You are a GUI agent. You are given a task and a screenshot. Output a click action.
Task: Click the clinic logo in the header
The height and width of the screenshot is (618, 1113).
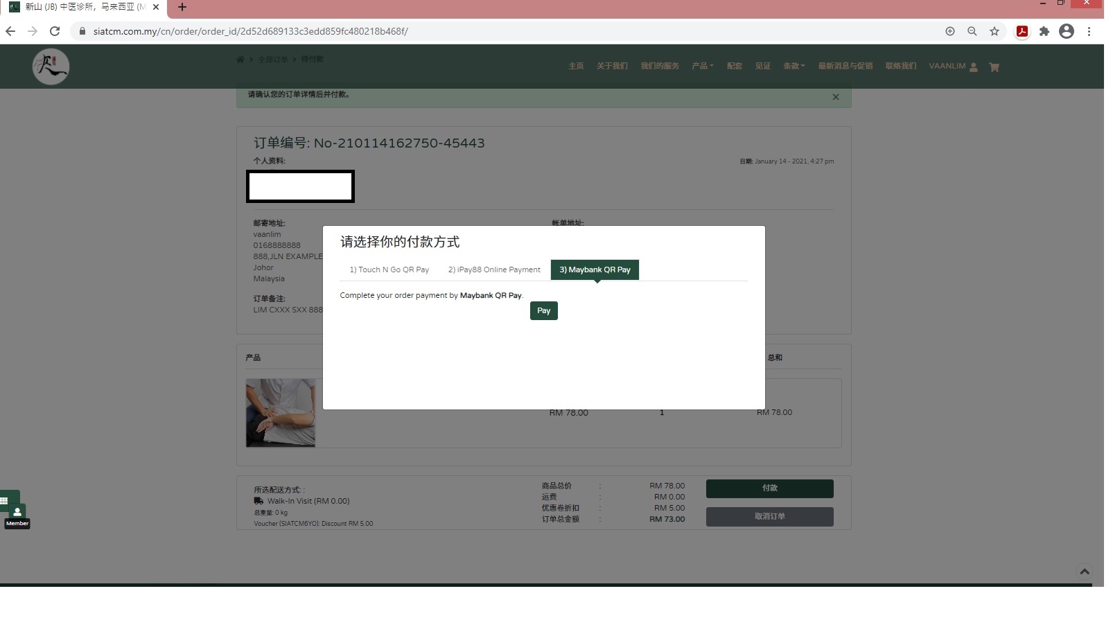pos(51,67)
